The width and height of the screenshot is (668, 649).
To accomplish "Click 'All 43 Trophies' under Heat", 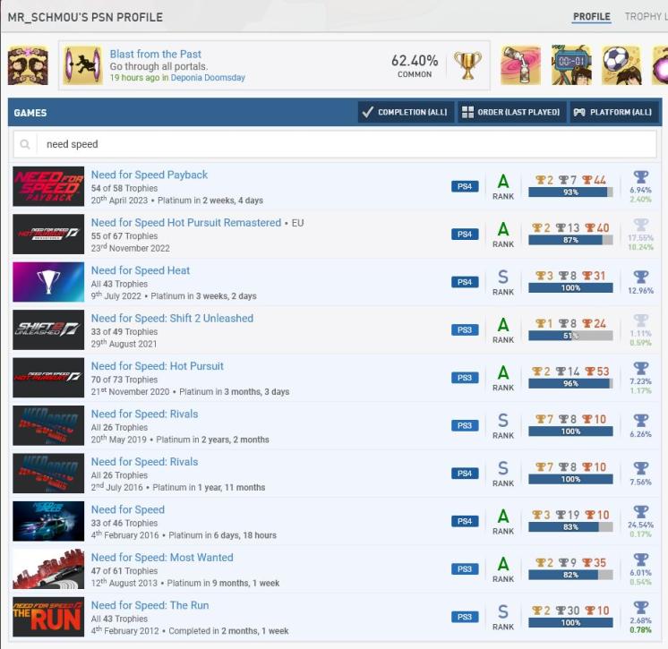I will (119, 284).
